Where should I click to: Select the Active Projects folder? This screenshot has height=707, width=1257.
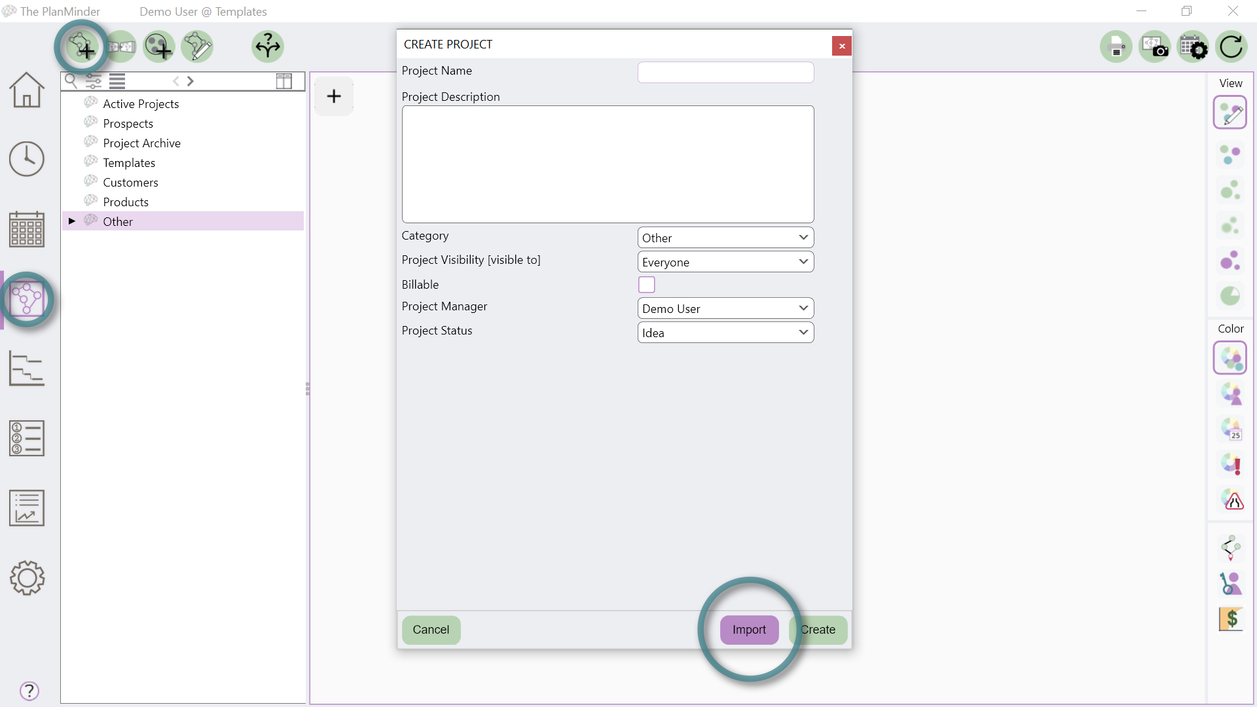pos(141,103)
